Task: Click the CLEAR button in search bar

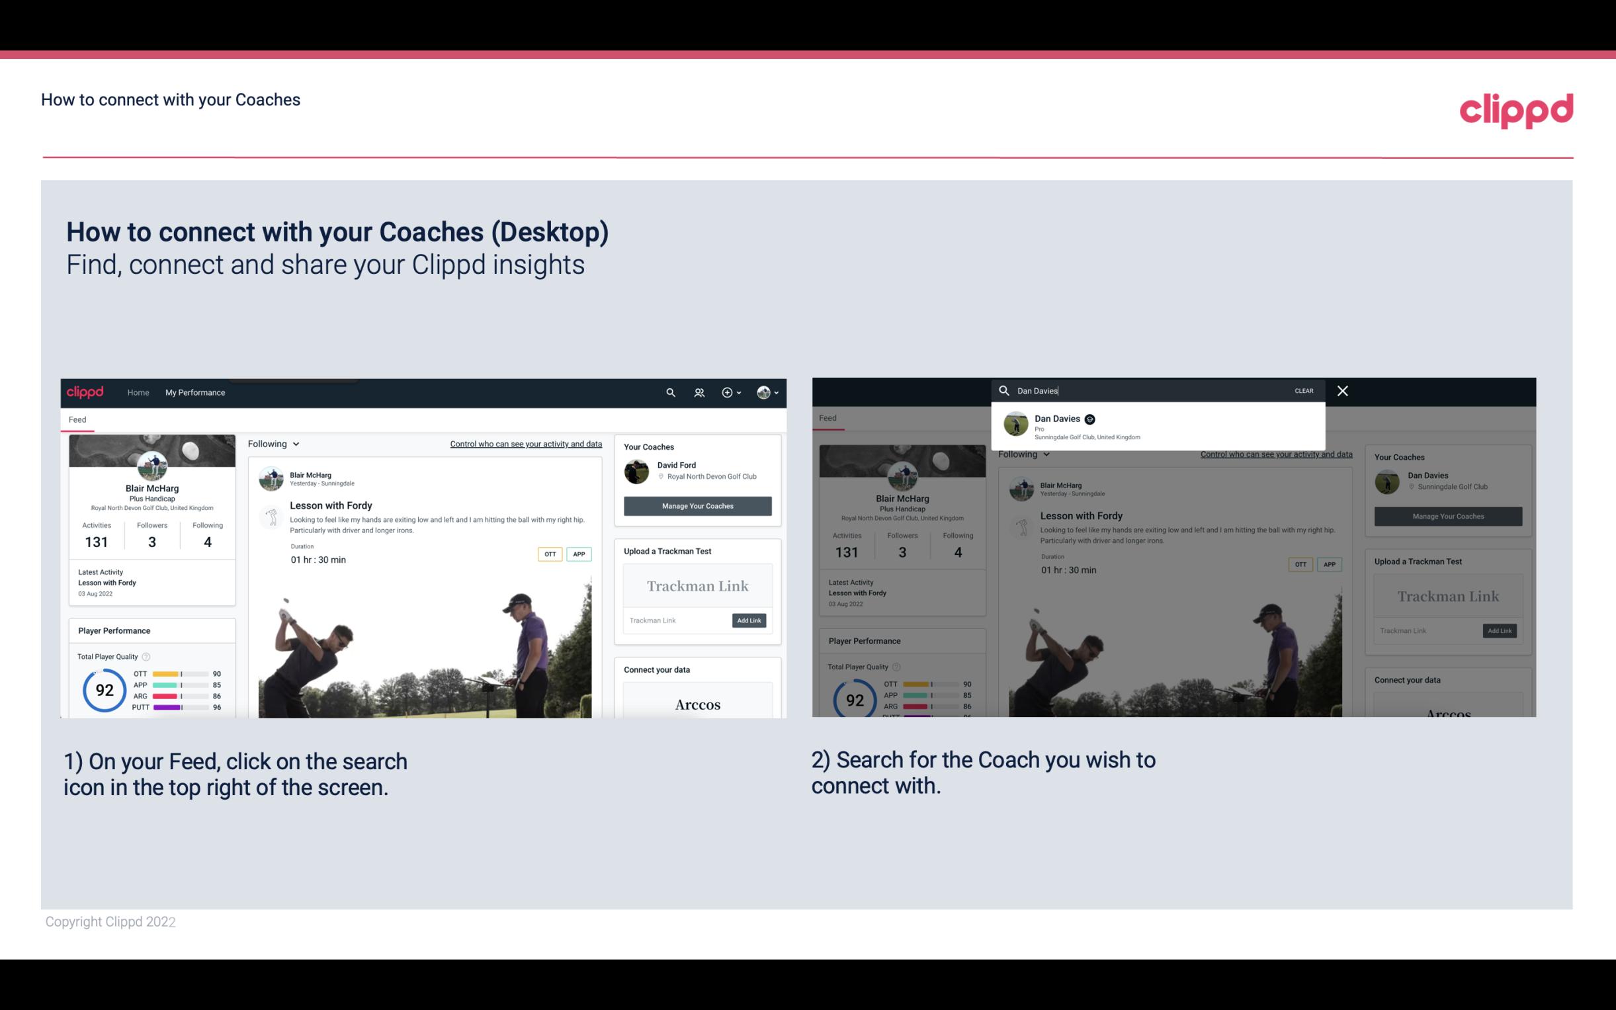Action: (x=1304, y=391)
